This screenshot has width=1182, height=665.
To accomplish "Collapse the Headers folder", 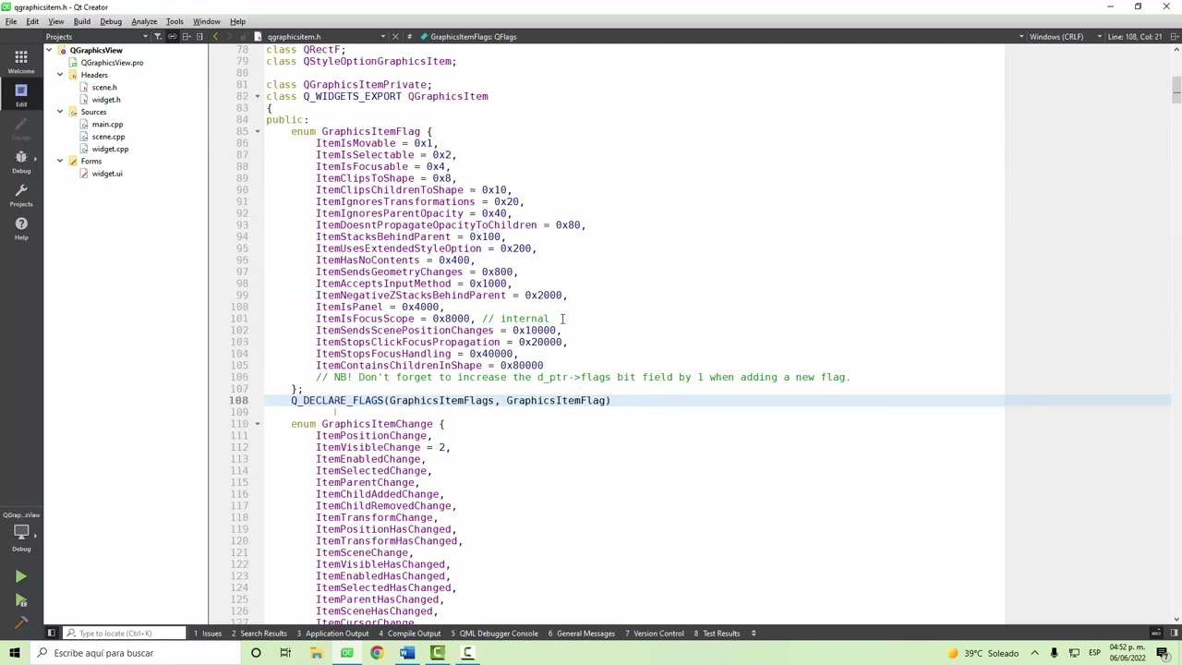I will tap(60, 75).
